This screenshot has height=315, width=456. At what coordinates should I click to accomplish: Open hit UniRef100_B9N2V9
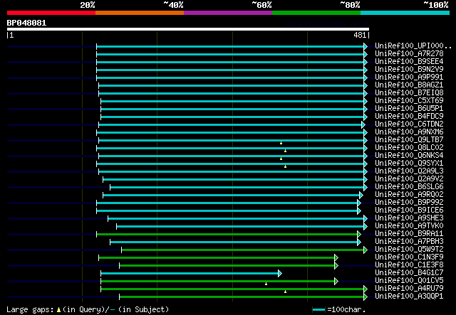click(x=409, y=70)
